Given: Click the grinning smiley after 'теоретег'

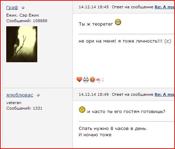Looking at the screenshot, I should coord(118,22).
